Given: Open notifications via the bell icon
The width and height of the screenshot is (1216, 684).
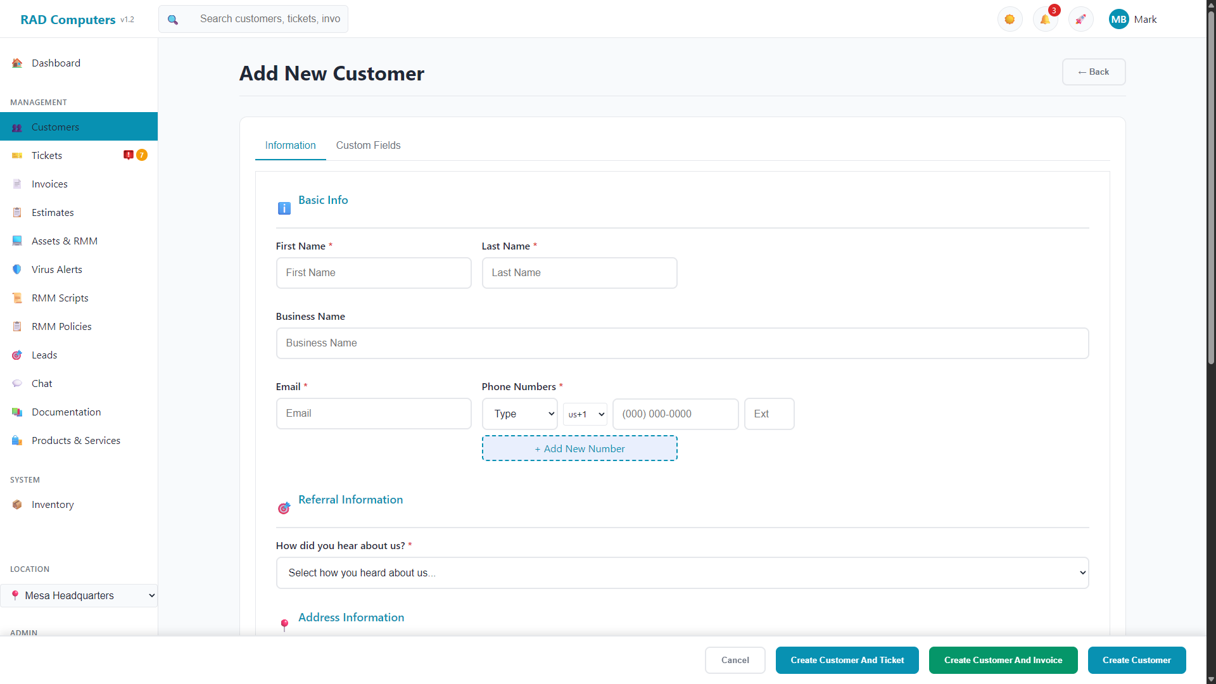Looking at the screenshot, I should 1045,19.
